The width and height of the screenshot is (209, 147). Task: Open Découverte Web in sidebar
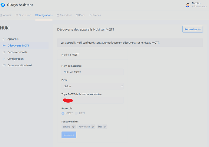(x=24, y=52)
